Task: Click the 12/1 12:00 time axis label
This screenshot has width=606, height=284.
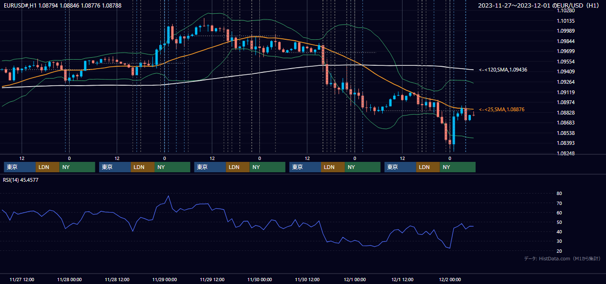Action: point(403,280)
